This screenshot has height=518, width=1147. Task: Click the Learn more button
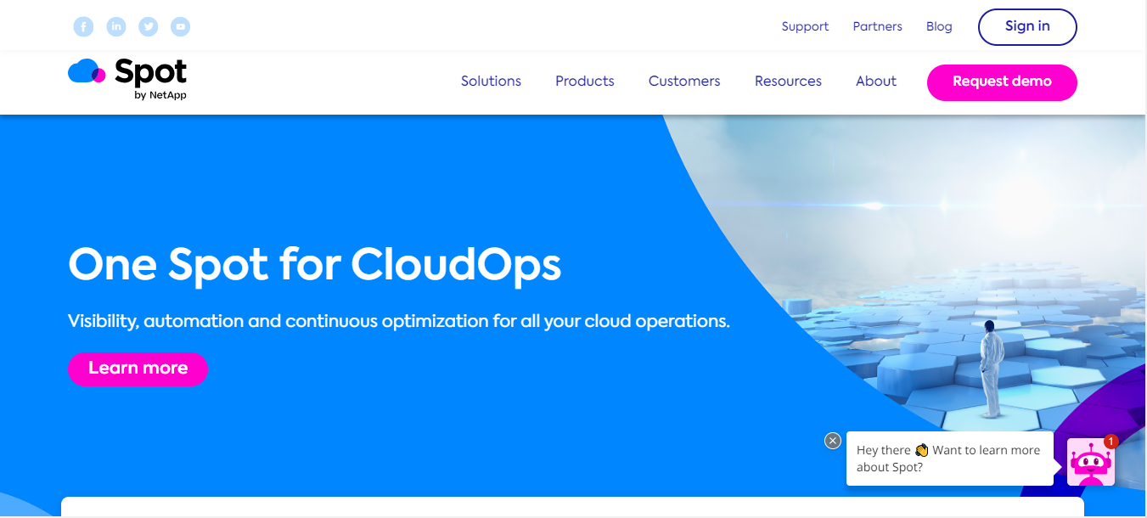coord(138,369)
